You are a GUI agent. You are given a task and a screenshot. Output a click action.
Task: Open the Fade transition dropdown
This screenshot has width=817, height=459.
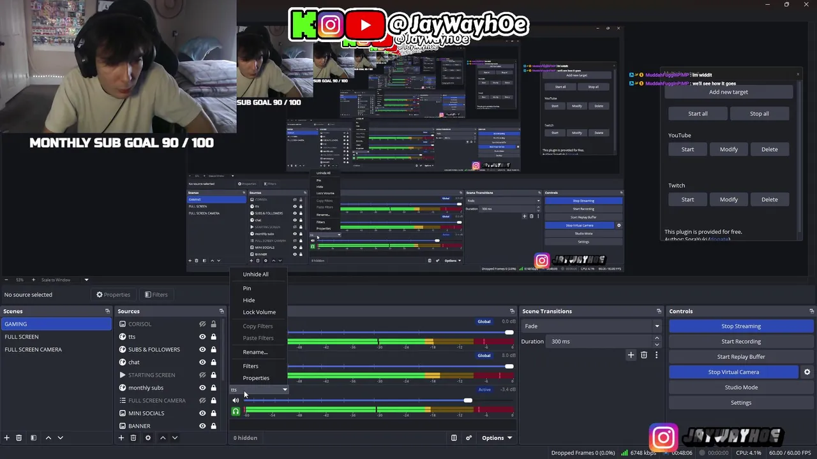[591, 326]
